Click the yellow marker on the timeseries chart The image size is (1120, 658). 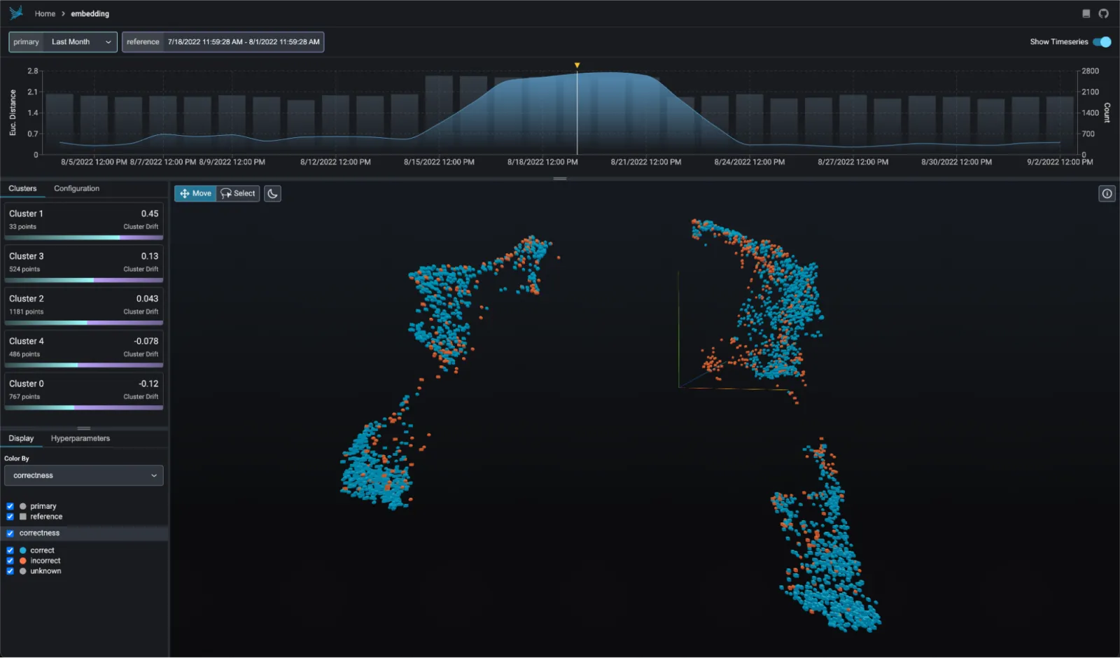click(577, 64)
